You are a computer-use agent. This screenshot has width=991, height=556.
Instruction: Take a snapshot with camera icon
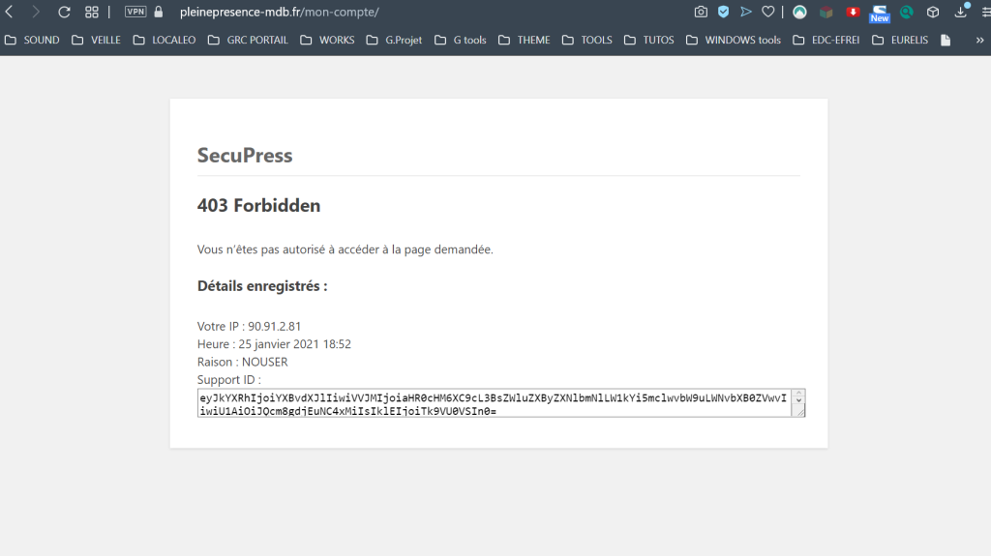click(701, 12)
